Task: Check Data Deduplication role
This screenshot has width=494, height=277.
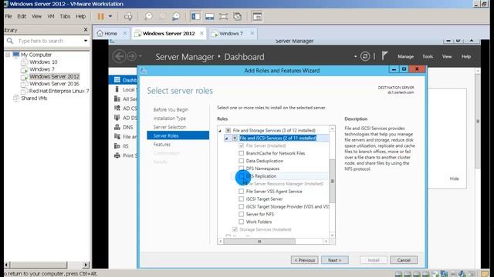Action: click(x=242, y=161)
